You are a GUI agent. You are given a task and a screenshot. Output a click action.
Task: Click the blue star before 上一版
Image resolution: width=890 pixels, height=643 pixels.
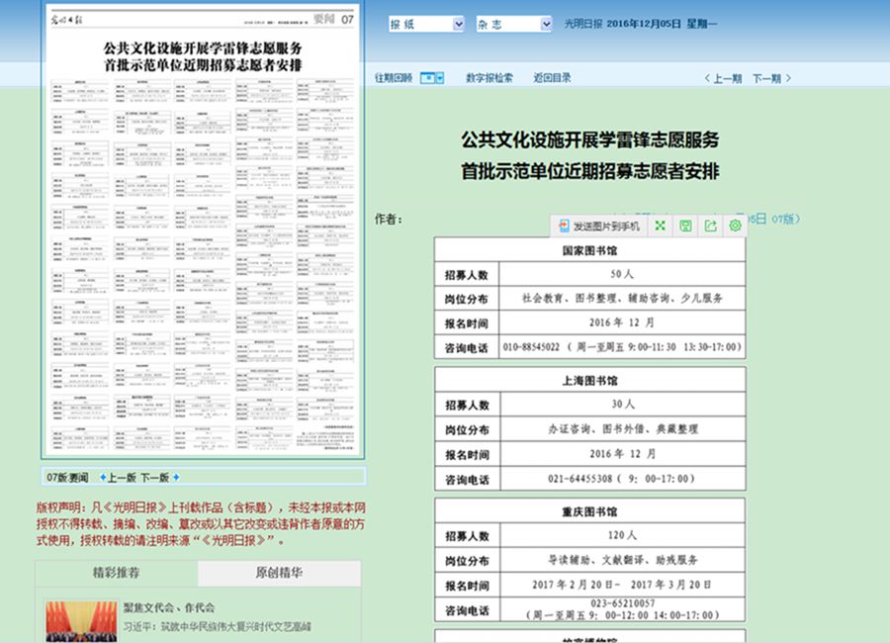pos(103,477)
